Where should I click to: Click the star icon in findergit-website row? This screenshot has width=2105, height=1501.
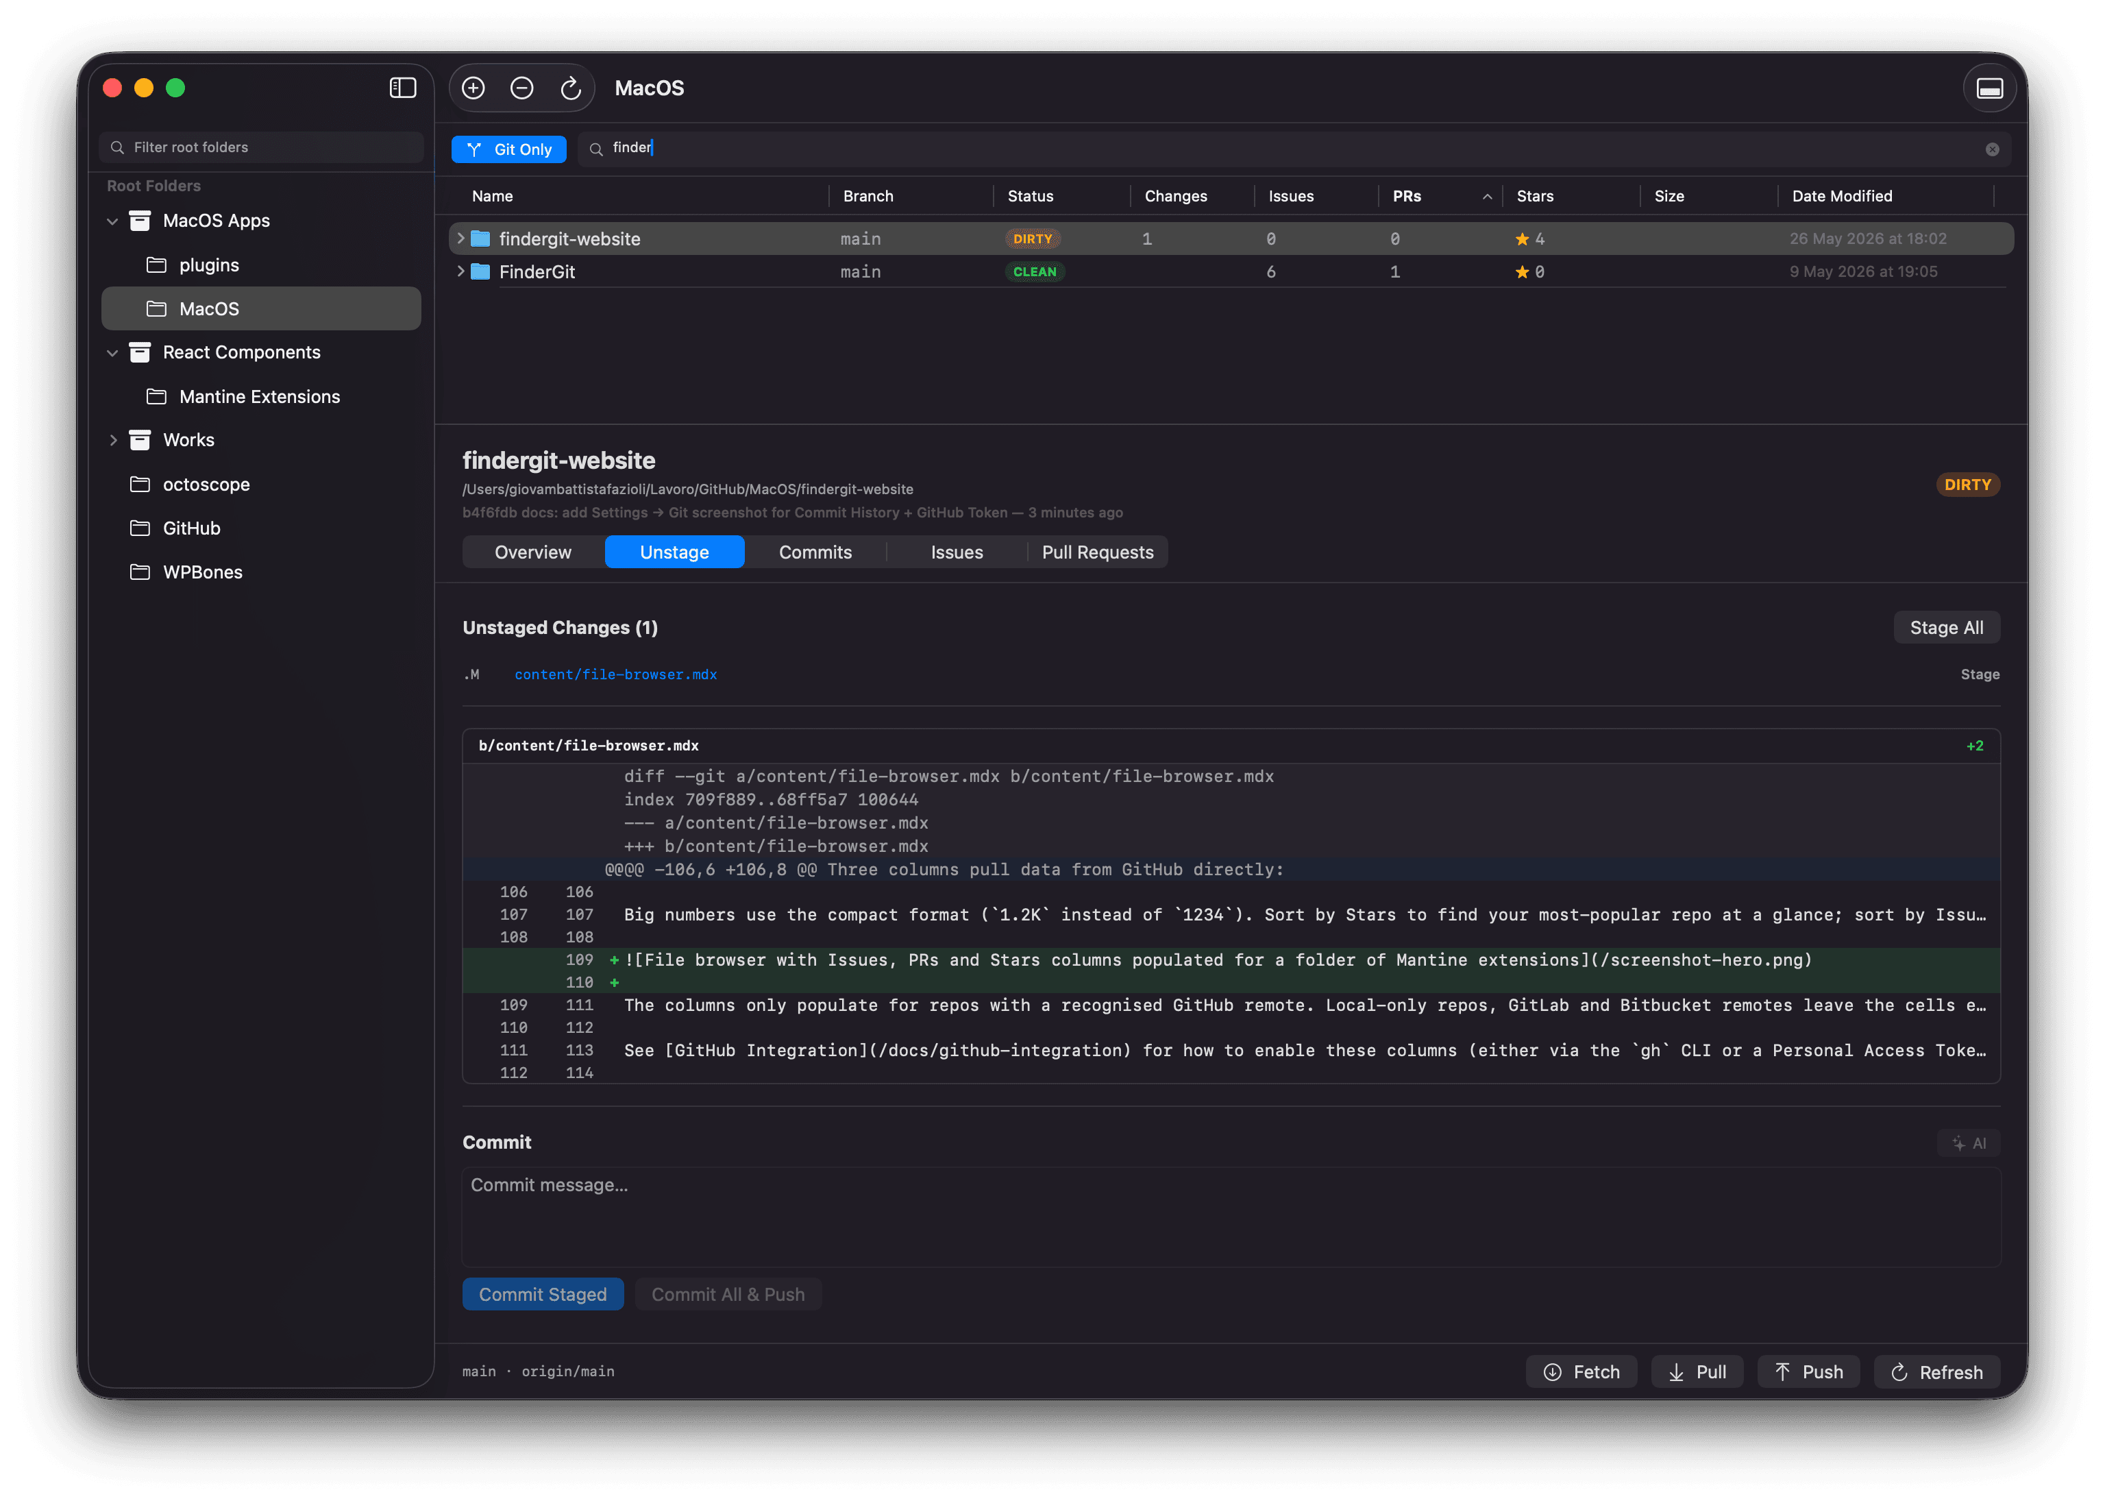(x=1521, y=239)
